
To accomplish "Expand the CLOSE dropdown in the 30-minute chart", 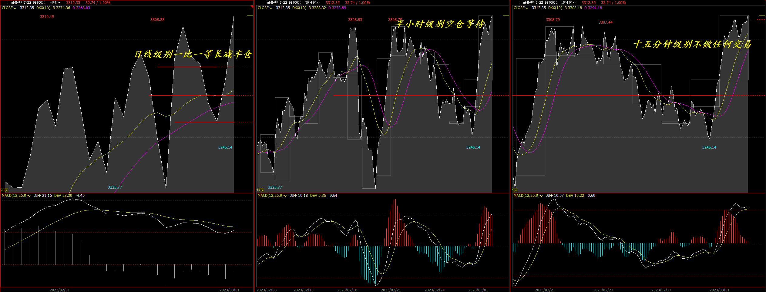I will coord(265,8).
